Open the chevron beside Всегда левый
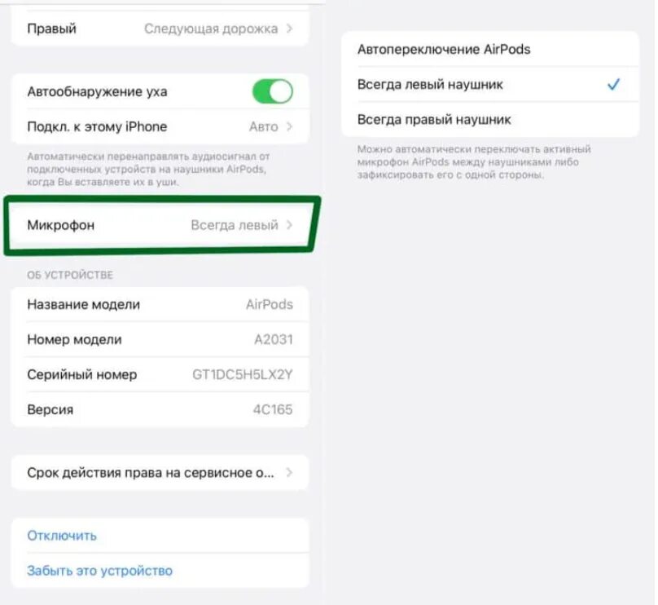This screenshot has width=658, height=605. [x=289, y=225]
